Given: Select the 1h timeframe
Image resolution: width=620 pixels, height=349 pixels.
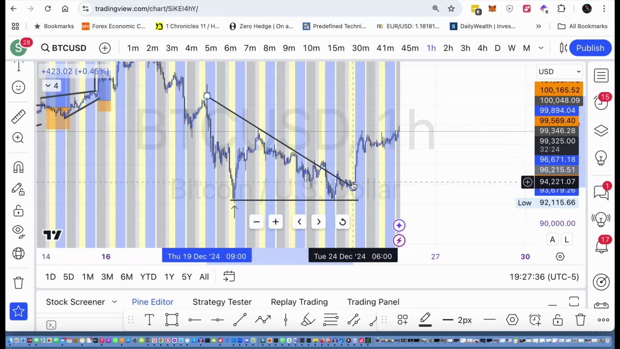Looking at the screenshot, I should pyautogui.click(x=431, y=48).
